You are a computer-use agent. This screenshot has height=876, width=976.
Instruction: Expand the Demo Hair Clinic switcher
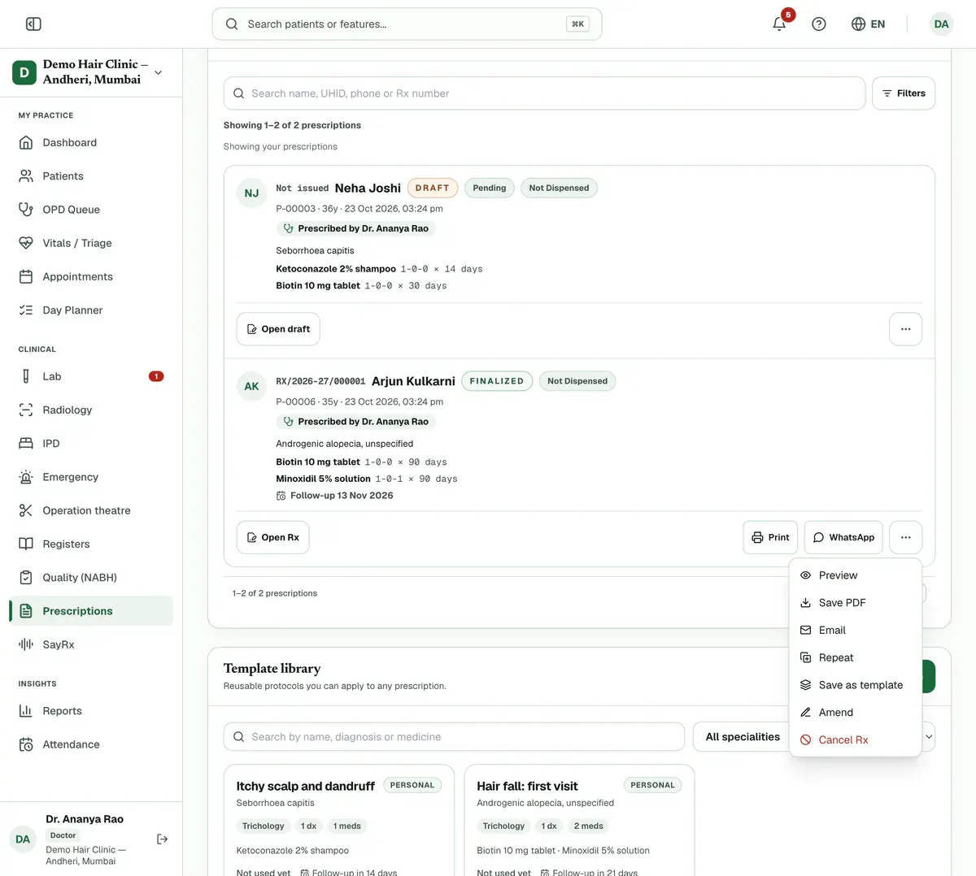point(90,72)
